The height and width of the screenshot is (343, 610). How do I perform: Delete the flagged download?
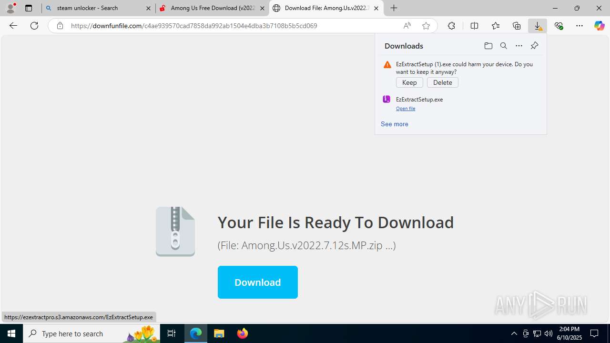coord(443,82)
